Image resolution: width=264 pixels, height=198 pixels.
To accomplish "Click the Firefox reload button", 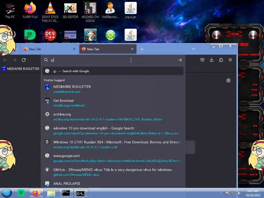I will click(24, 60).
